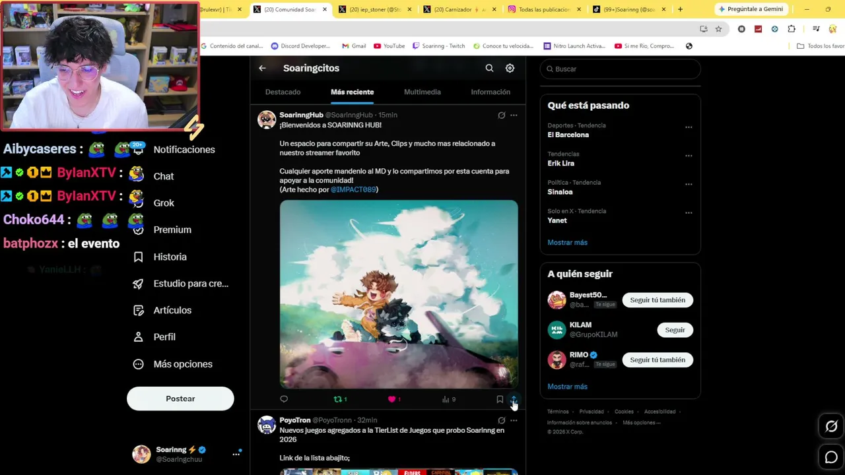Viewport: 845px width, 475px height.
Task: Show more accounts under A quién seguir
Action: click(x=567, y=387)
